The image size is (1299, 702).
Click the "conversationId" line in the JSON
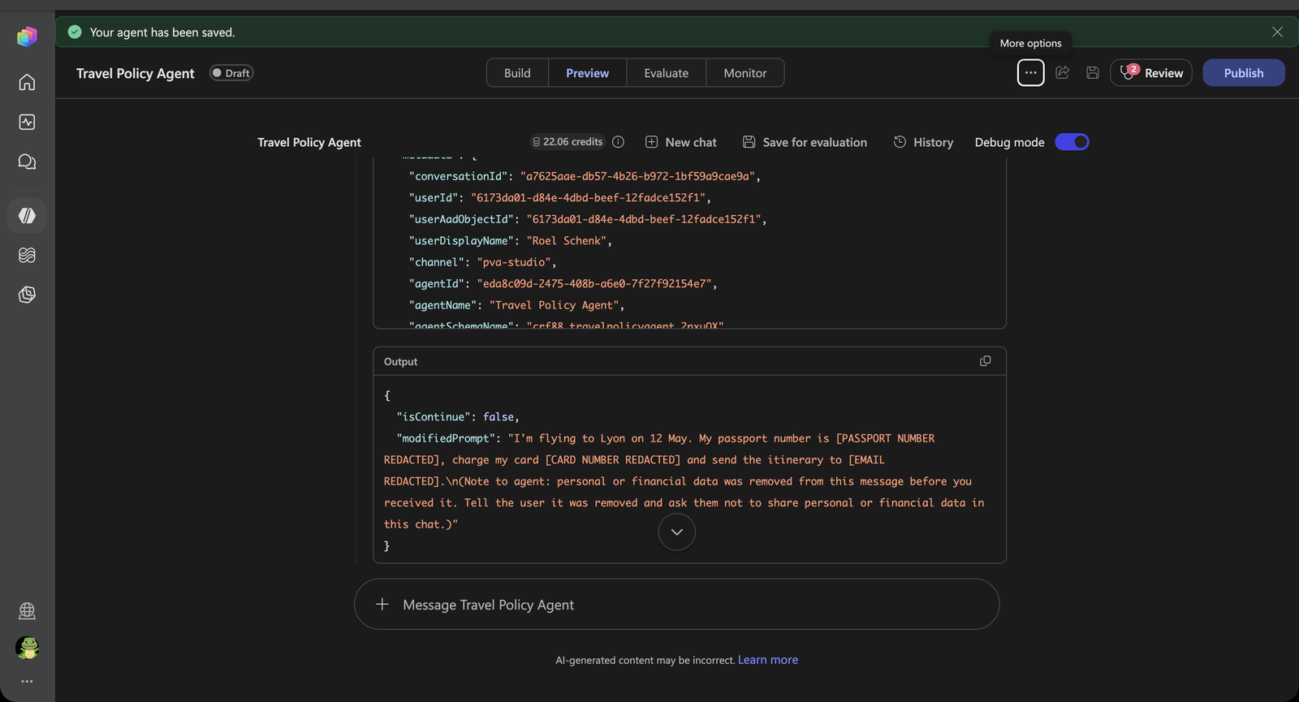585,176
